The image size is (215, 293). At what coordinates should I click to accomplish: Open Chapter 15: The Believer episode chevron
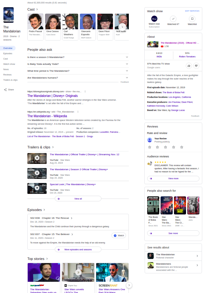(72, 234)
